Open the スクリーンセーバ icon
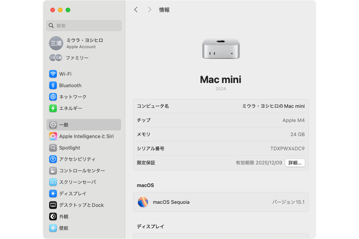 tap(53, 182)
